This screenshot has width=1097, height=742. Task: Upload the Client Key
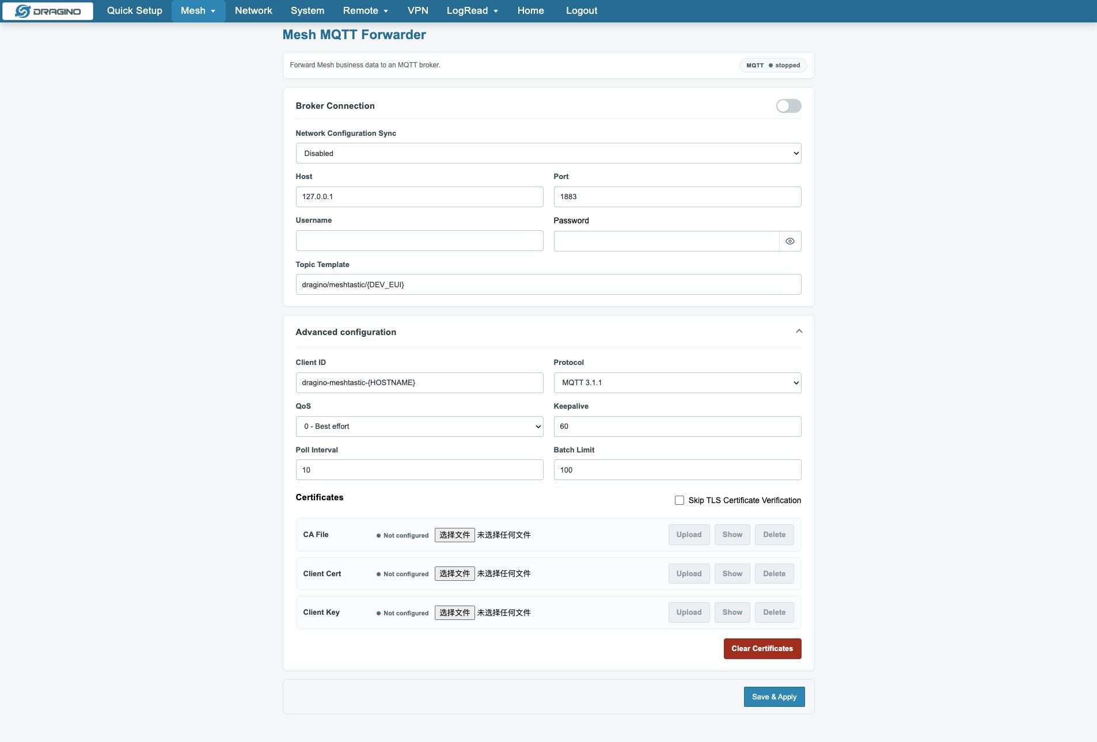(x=689, y=612)
